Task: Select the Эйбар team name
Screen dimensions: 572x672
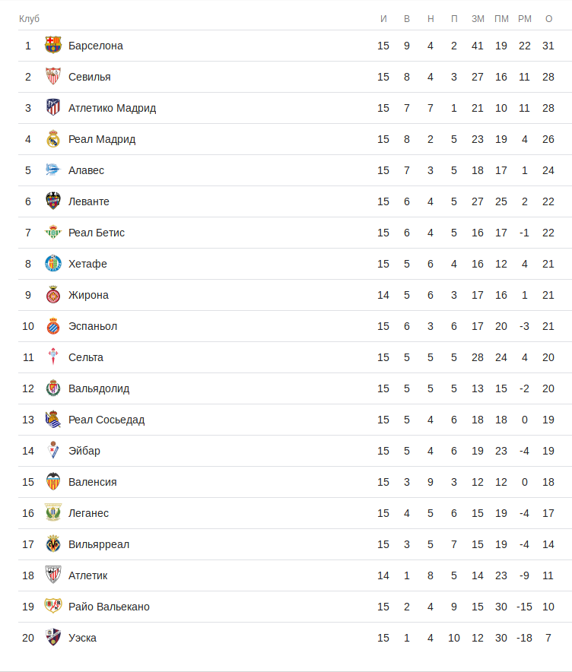Action: coord(84,451)
